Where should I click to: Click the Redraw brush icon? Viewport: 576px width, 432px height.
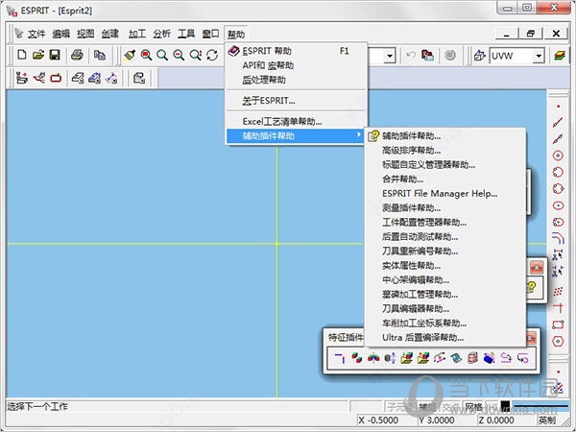130,56
